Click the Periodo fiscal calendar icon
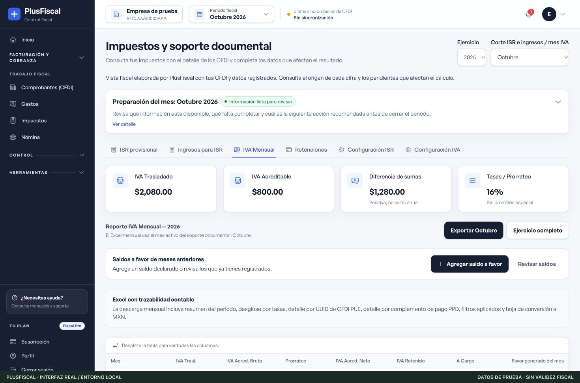580x383 pixels. (x=200, y=14)
